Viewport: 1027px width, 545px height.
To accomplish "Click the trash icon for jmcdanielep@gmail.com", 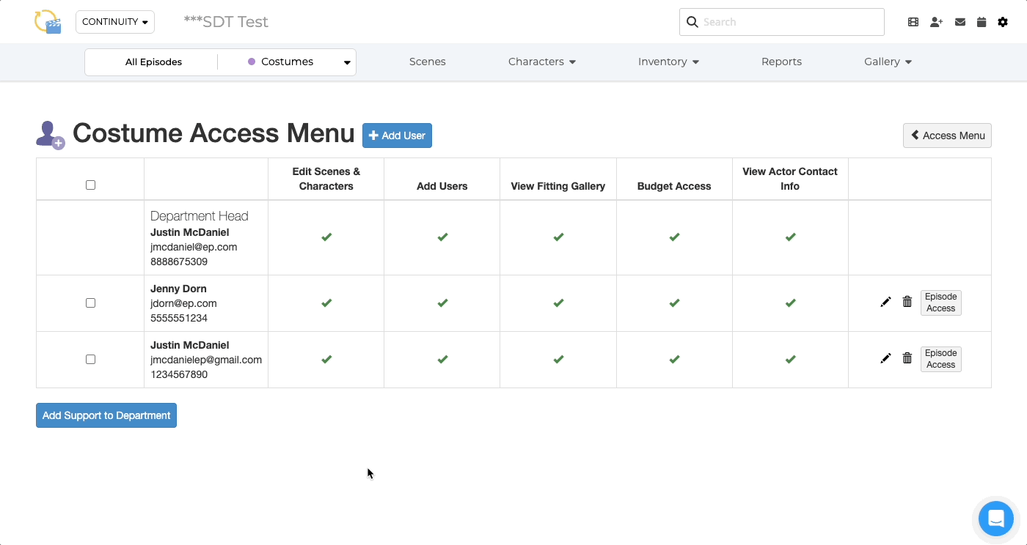I will tap(907, 358).
